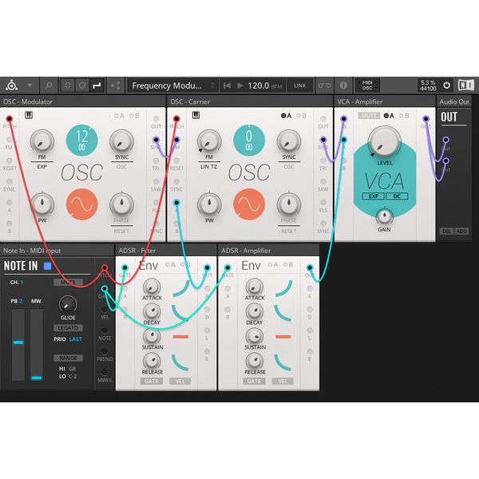Click the collapse-view icon in toolbar
The image size is (479, 479).
[68, 85]
